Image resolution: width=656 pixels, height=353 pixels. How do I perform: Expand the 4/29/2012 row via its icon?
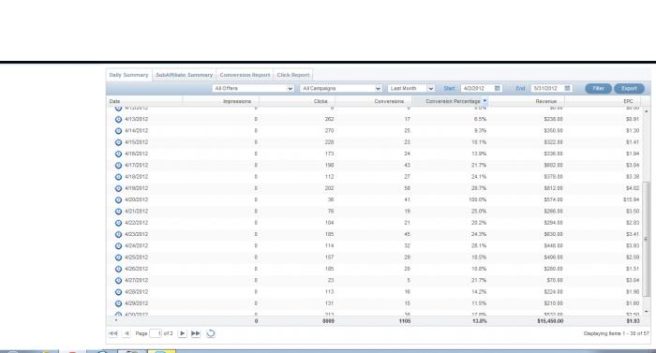118,303
